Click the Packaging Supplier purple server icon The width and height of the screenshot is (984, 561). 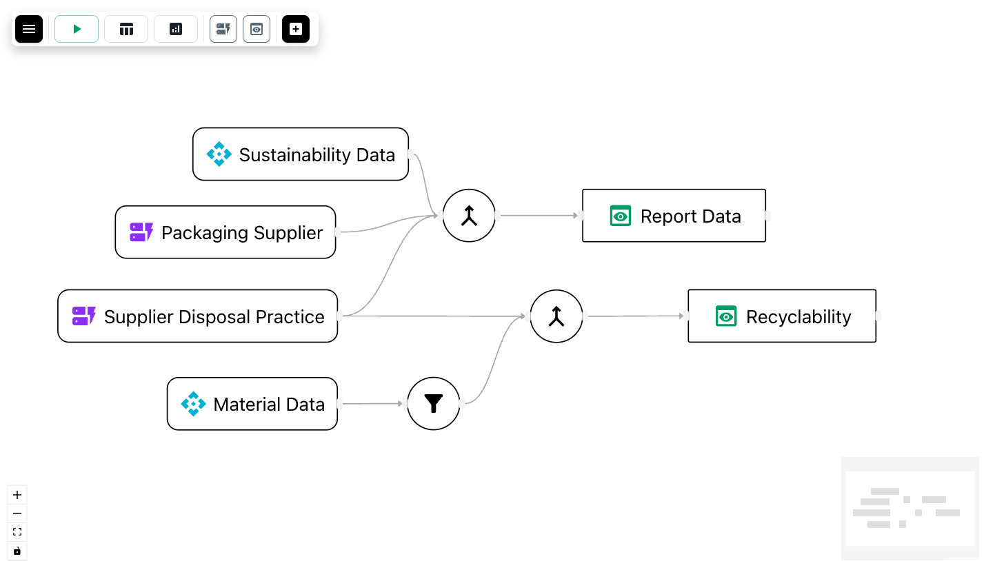[x=141, y=232]
